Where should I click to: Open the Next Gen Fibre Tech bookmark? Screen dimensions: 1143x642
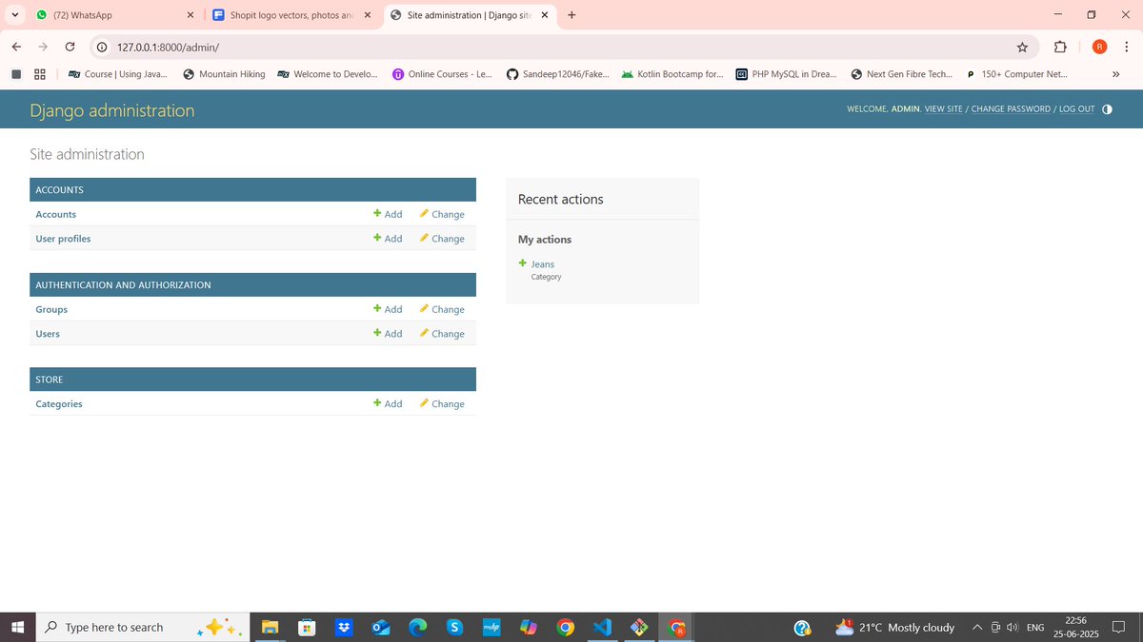(901, 73)
